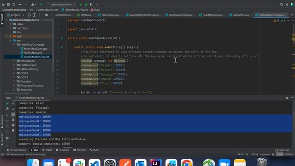Expand the ListConcept package

14,65
